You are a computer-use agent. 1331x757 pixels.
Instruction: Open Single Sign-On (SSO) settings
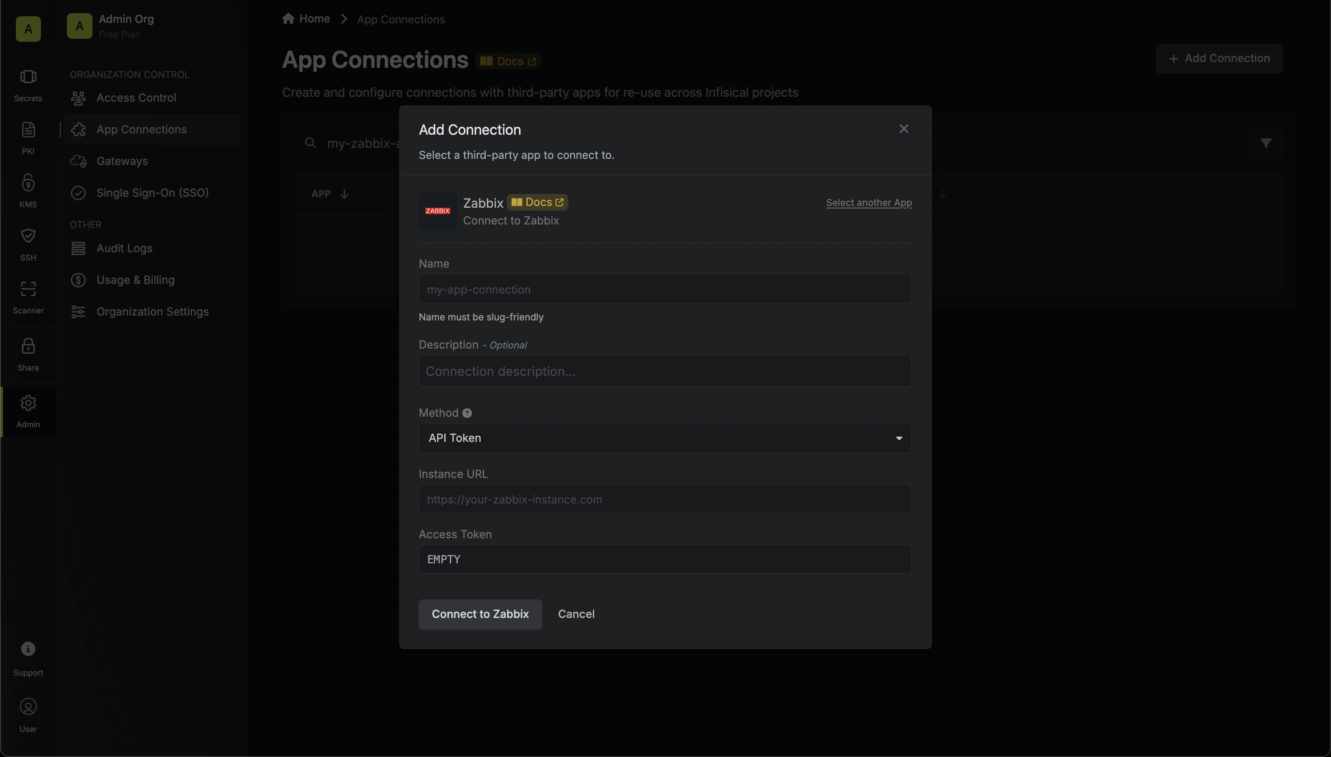click(x=151, y=193)
